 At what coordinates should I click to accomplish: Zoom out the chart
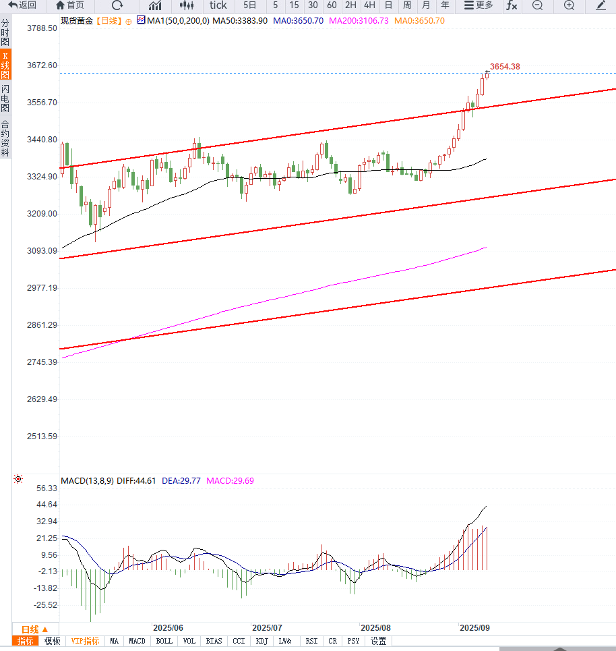[x=538, y=5]
